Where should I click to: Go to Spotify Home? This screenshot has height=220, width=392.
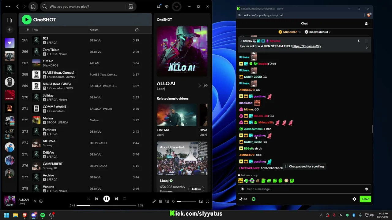(33, 6)
